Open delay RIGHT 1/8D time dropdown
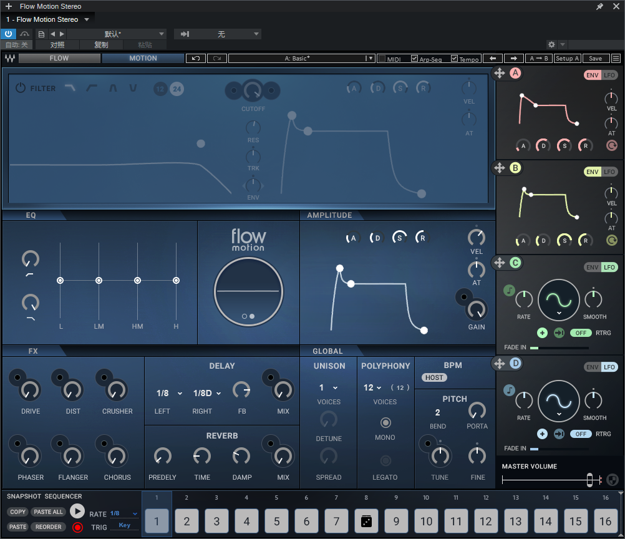The image size is (625, 539). 207,393
